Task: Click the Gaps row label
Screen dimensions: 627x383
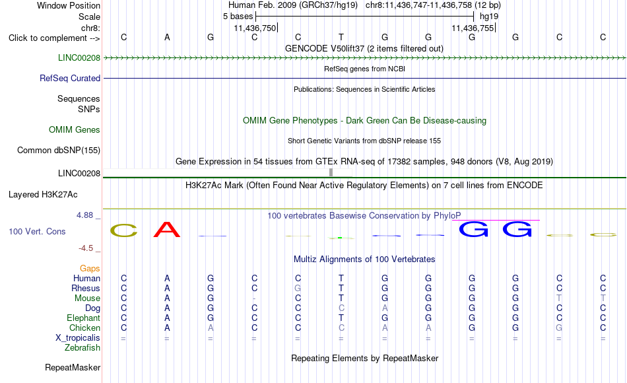Action: [x=90, y=268]
